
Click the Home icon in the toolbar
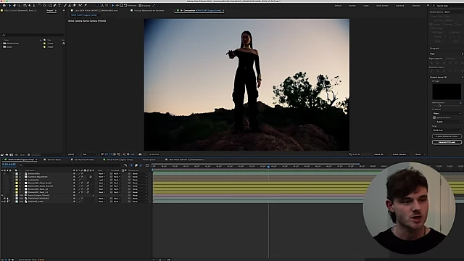[4, 5]
